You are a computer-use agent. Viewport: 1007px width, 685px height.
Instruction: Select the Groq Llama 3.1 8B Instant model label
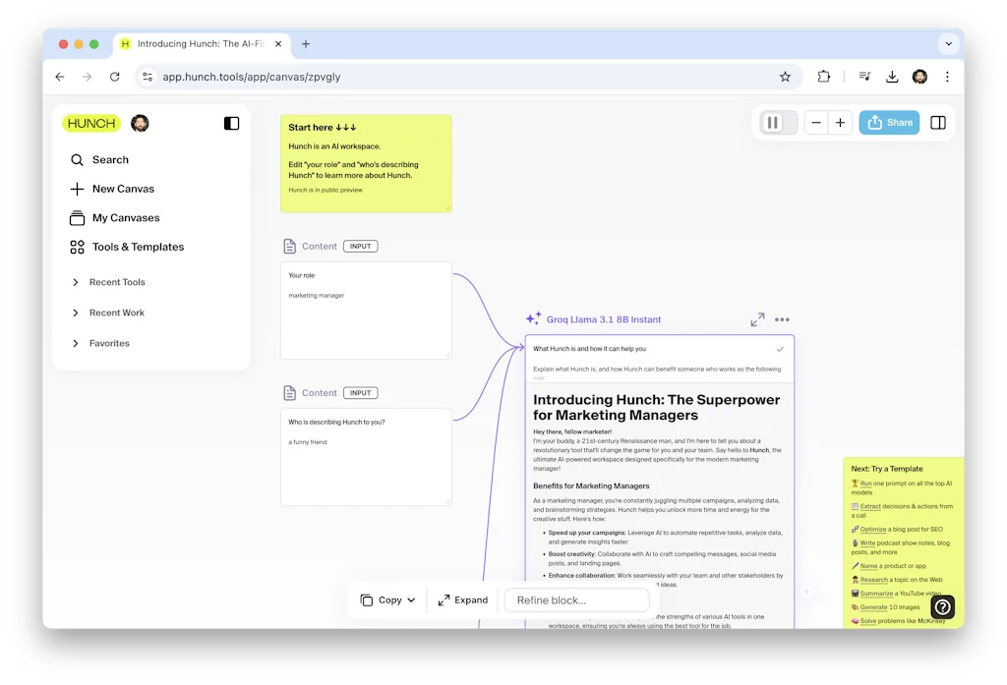tap(604, 319)
